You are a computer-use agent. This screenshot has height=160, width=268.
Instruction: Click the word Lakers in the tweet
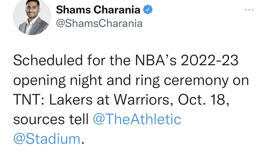coord(71,99)
